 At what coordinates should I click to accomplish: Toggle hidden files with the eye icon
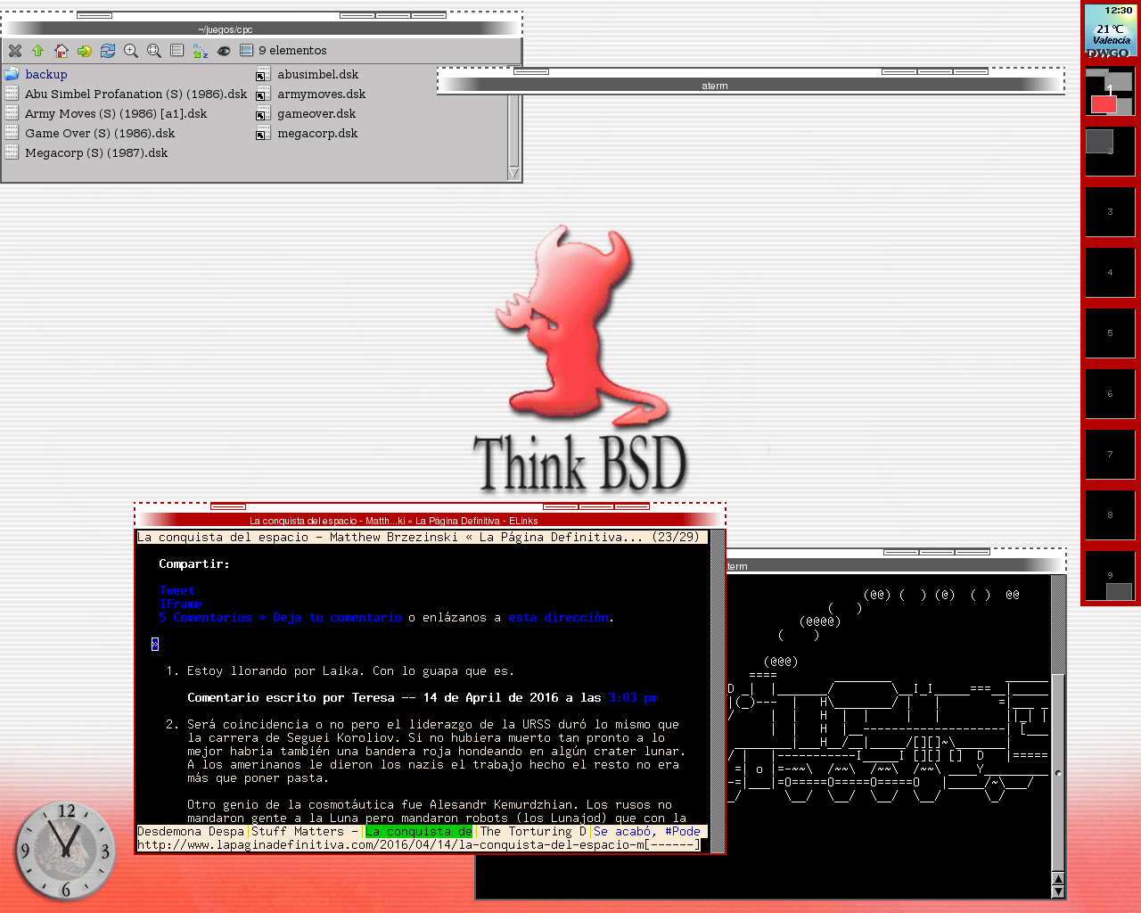[224, 51]
